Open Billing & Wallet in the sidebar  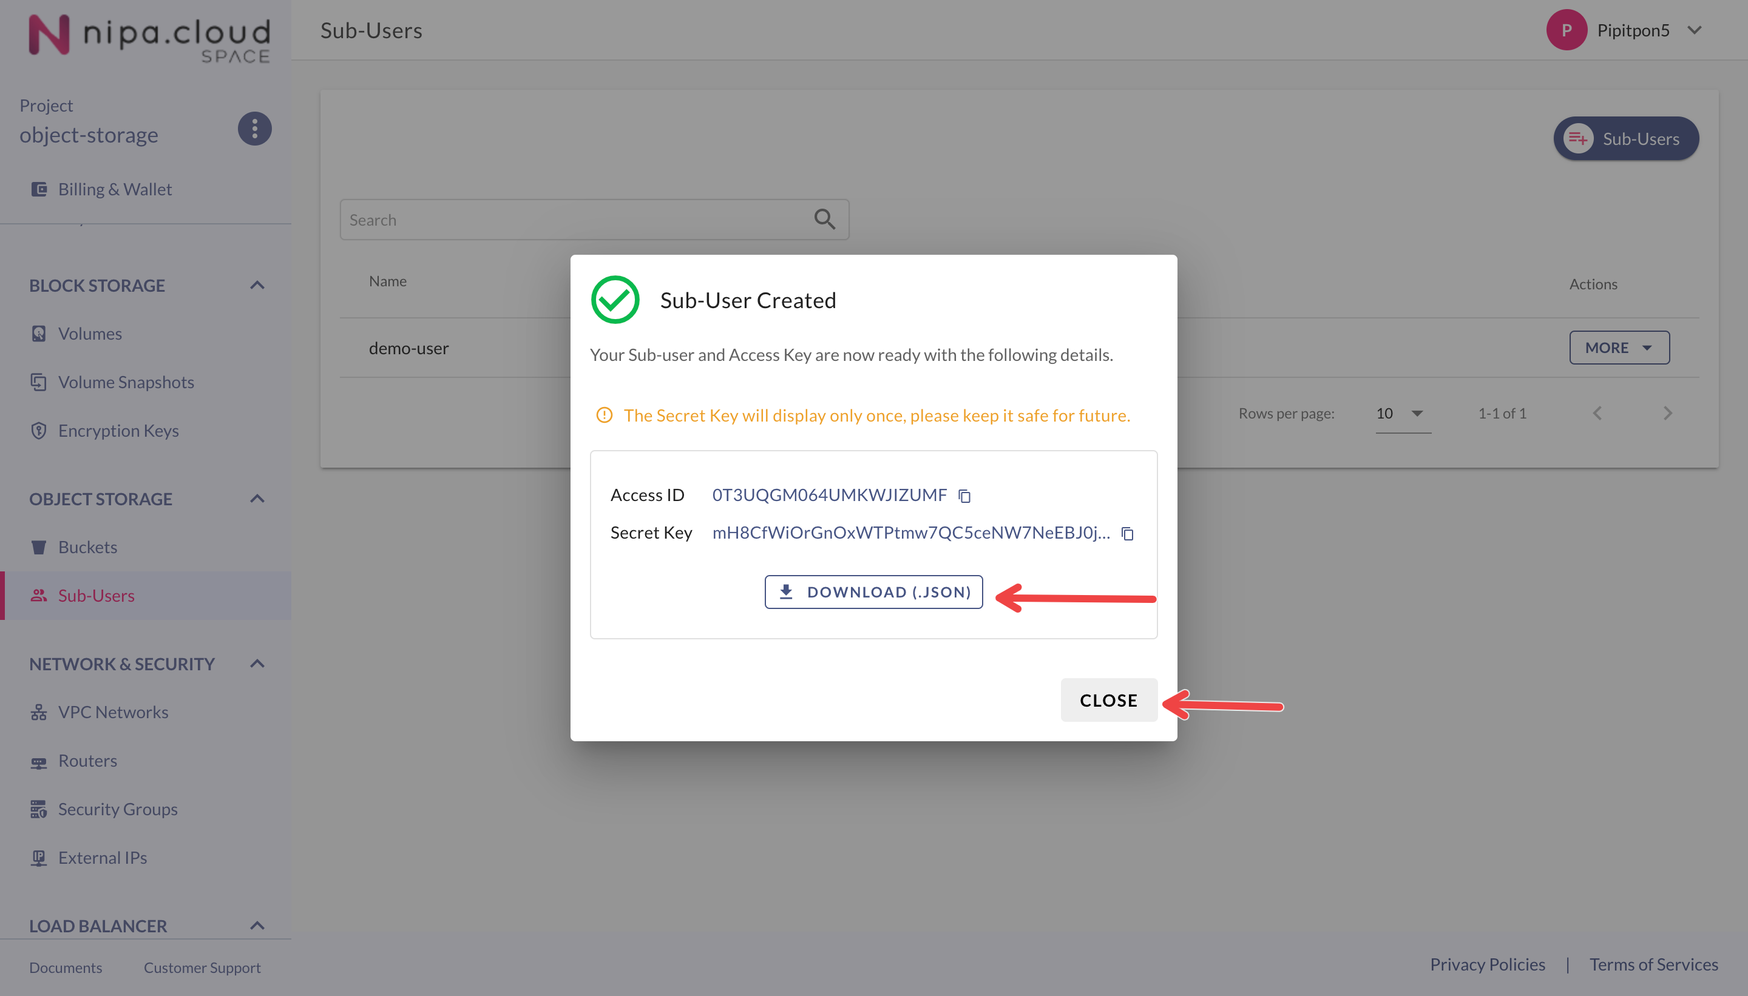pyautogui.click(x=114, y=189)
